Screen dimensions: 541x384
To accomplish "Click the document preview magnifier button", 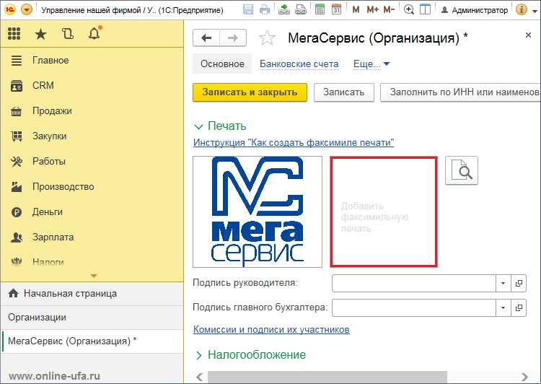I will (x=462, y=170).
